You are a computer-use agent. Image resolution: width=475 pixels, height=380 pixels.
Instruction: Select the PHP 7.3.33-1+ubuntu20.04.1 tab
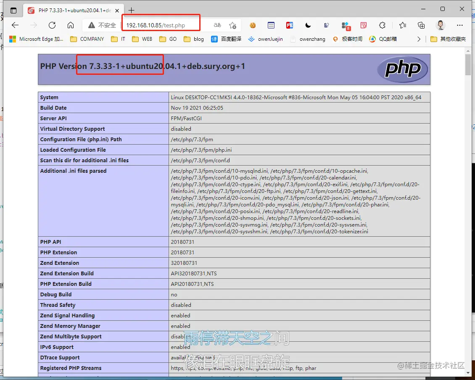pyautogui.click(x=74, y=11)
